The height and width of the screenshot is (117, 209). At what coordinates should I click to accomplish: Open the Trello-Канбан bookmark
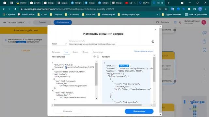[26, 14]
